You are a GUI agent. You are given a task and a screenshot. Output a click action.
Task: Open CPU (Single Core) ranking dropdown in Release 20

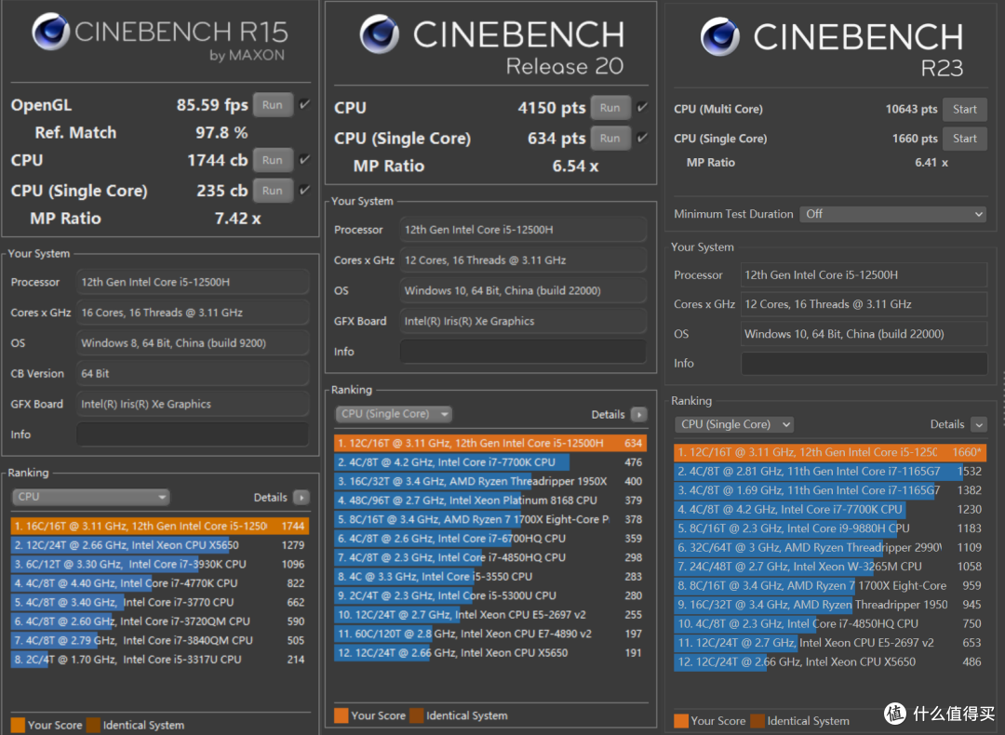(394, 414)
